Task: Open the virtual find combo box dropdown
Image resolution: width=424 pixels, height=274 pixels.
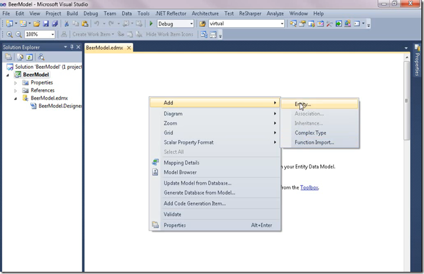Action: coord(282,24)
